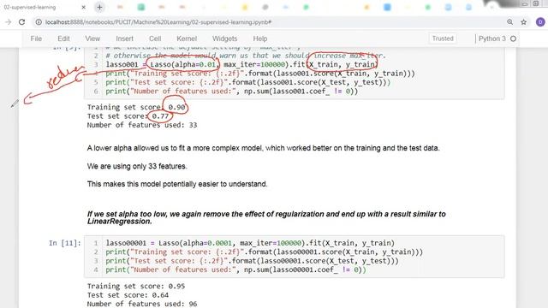The width and height of the screenshot is (548, 308).
Task: Select the In [11] prompt
Action: click(65, 243)
